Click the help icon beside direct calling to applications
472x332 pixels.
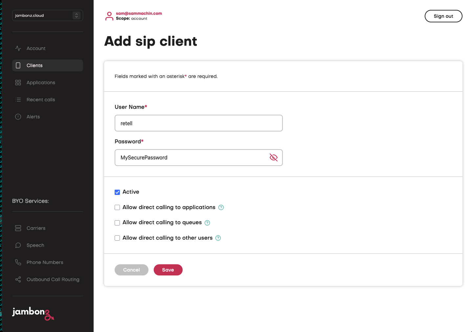[221, 207]
